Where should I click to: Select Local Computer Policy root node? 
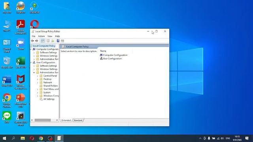44,46
